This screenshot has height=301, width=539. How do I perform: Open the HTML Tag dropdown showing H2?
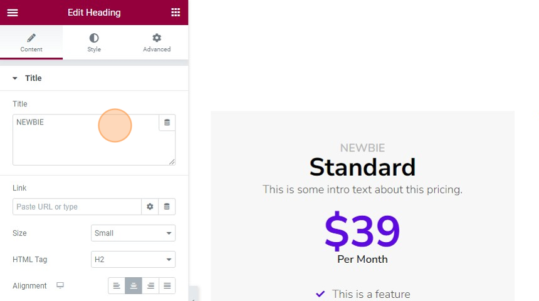pyautogui.click(x=133, y=260)
